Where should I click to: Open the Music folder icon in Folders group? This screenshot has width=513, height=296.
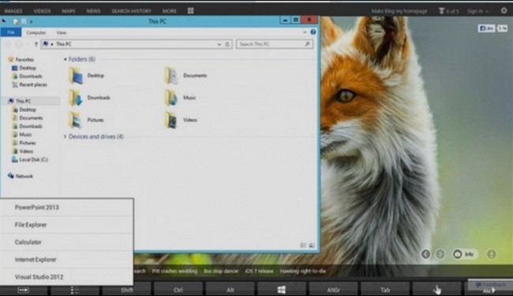click(171, 98)
